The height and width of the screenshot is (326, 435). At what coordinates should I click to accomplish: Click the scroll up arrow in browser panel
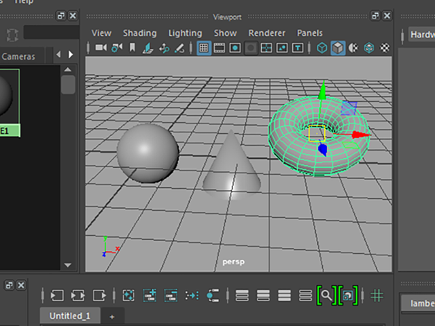(68, 69)
